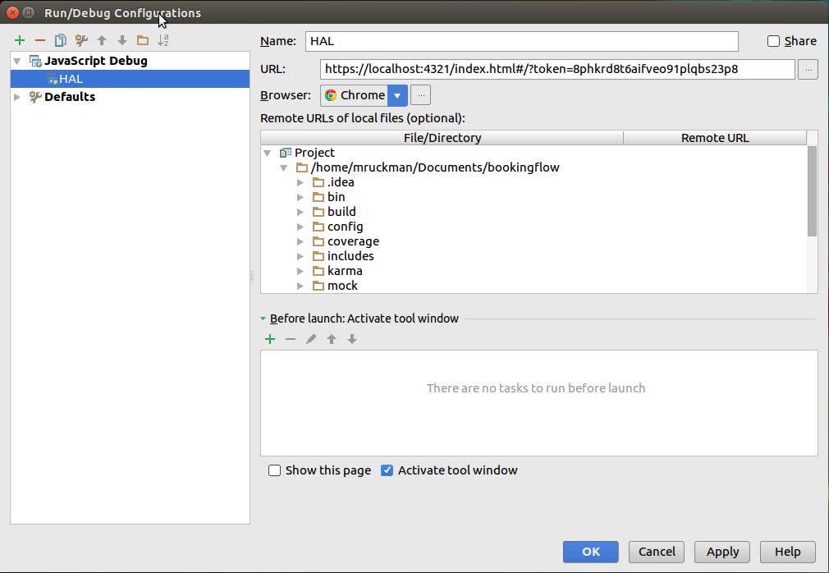Toggle the Show this page checkbox
This screenshot has width=829, height=573.
click(x=275, y=470)
